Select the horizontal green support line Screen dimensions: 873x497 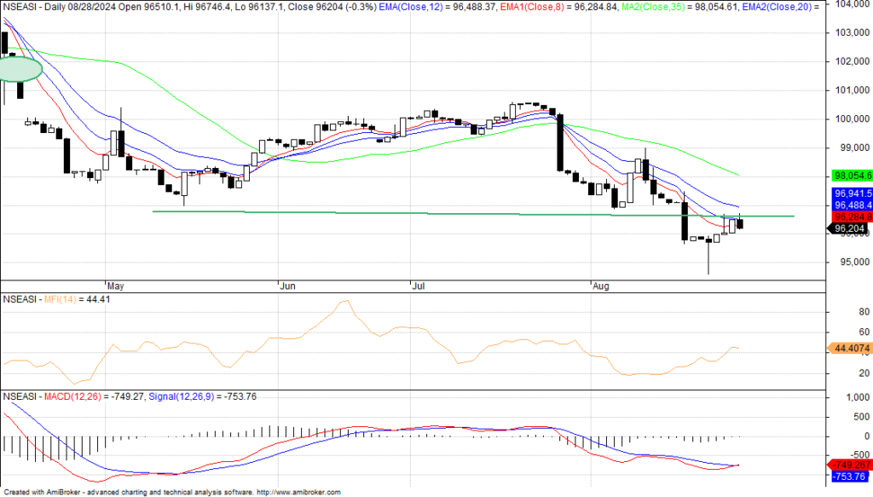pos(426,213)
